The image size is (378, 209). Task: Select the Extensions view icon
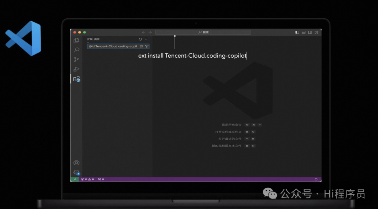point(76,79)
